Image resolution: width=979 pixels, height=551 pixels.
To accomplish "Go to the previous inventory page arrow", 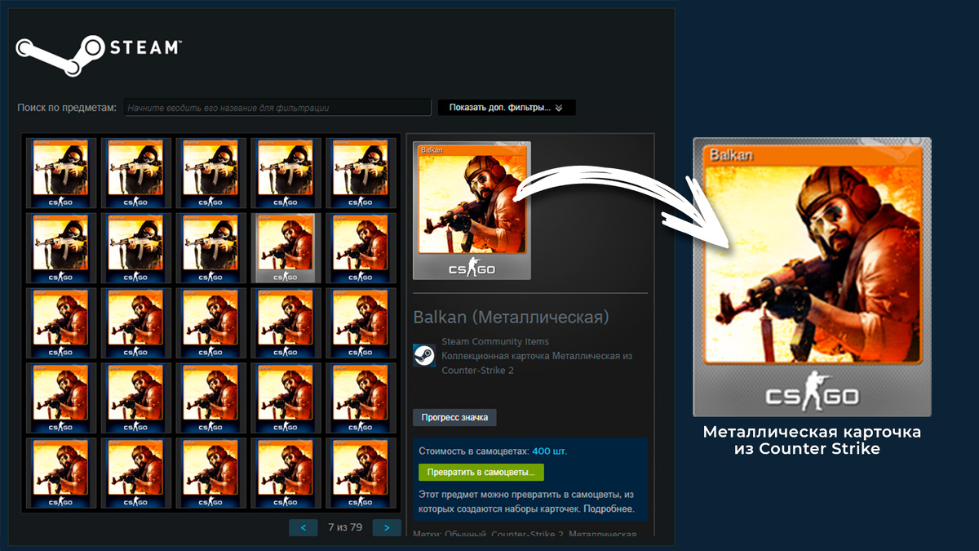I will tap(303, 527).
